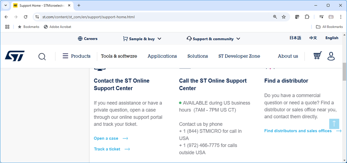
Task: Expand the Sample & buy dropdown
Action: (142, 39)
